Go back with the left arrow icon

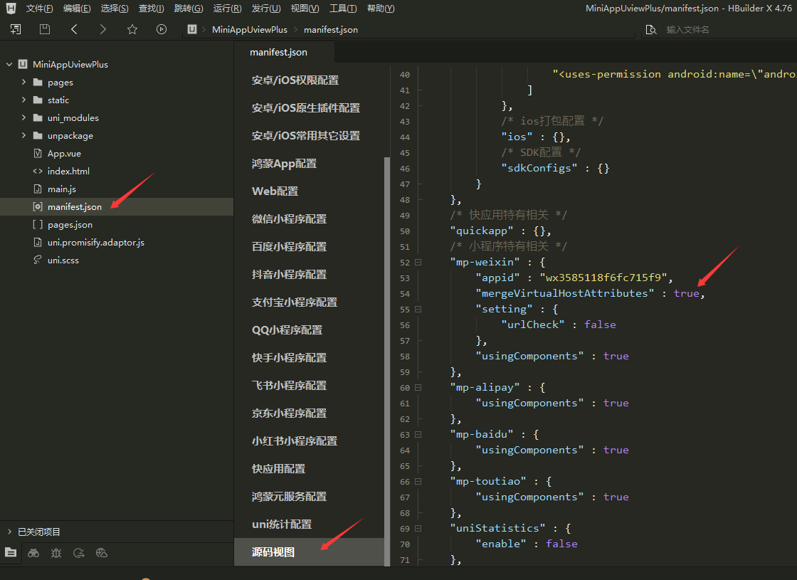[x=74, y=29]
